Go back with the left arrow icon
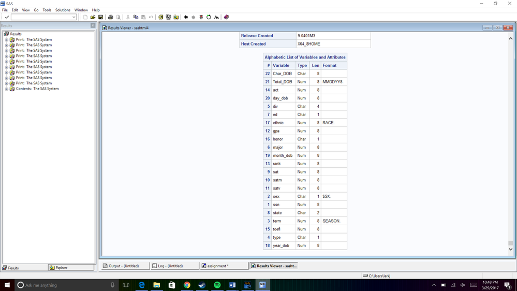This screenshot has width=517, height=291. (186, 17)
